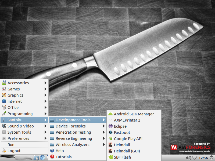Open the network wifi tray icon
The height and width of the screenshot is (161, 215).
point(194,158)
